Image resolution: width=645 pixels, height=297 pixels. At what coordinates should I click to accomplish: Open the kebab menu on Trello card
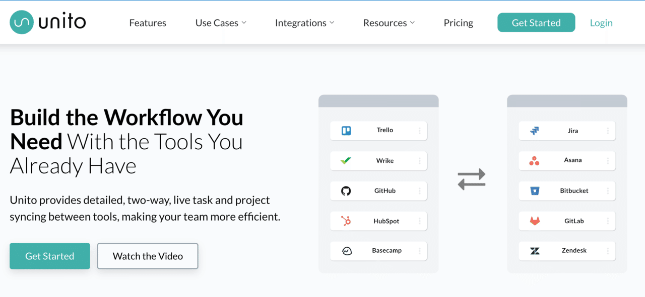[x=419, y=131]
